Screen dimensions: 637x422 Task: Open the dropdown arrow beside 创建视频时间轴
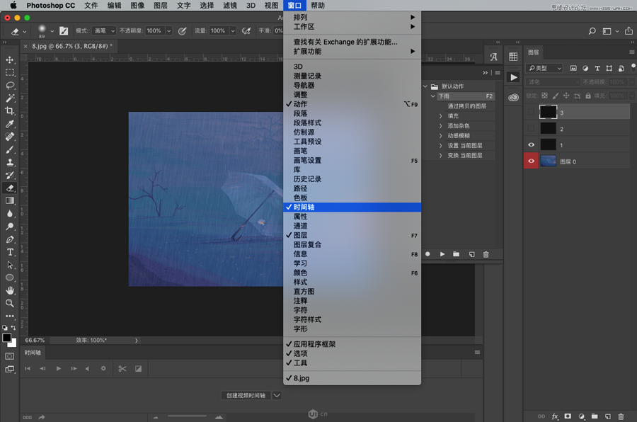click(277, 395)
